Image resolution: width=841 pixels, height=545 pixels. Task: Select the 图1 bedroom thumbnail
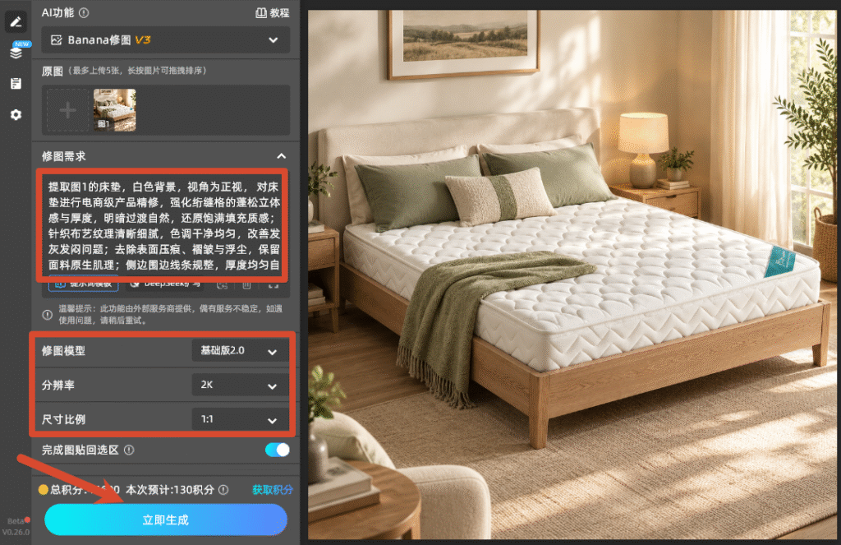click(114, 111)
